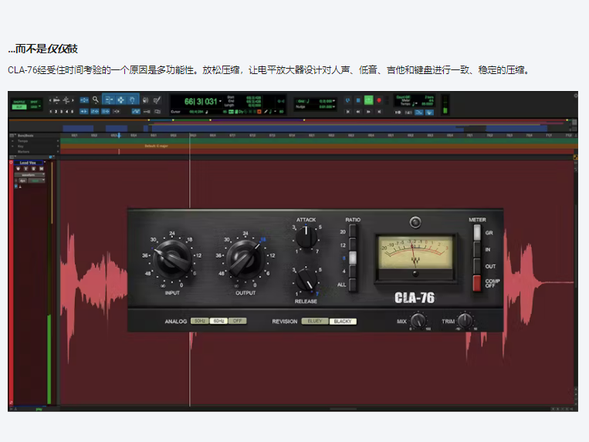Recall zoom preset 4

67,111
